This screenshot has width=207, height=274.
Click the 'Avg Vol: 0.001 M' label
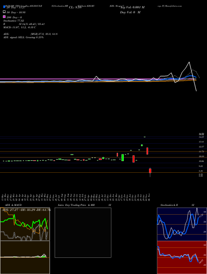(132, 7)
